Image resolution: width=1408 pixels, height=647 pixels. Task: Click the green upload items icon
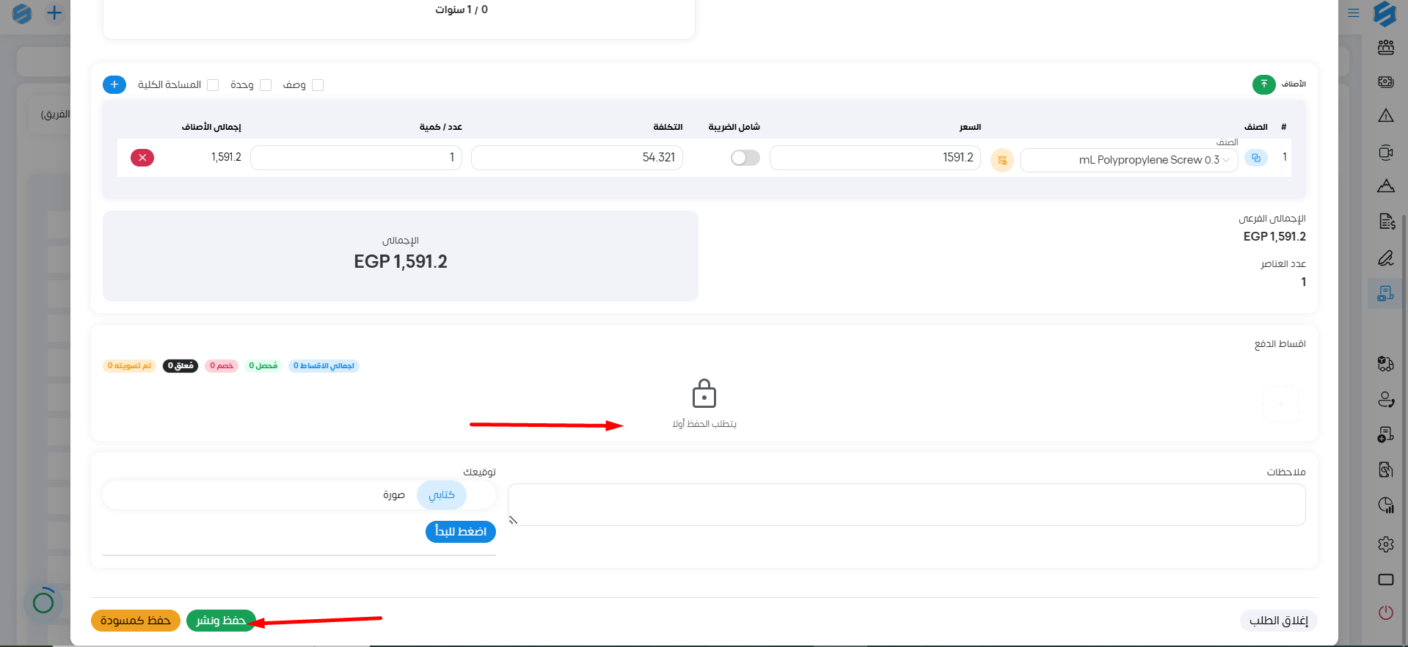[1263, 84]
